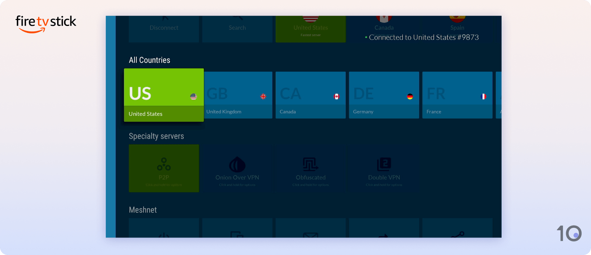
Task: Click the US flag on the United States card
Action: 193,97
